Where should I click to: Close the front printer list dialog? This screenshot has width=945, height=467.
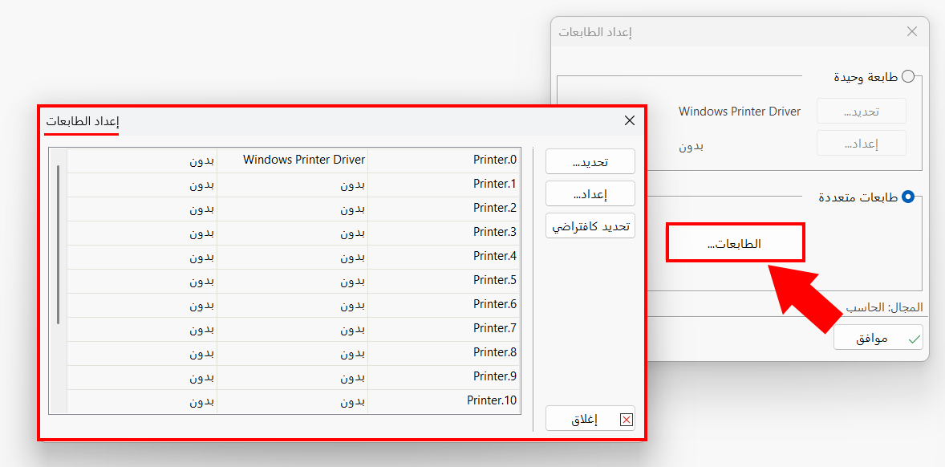(630, 120)
